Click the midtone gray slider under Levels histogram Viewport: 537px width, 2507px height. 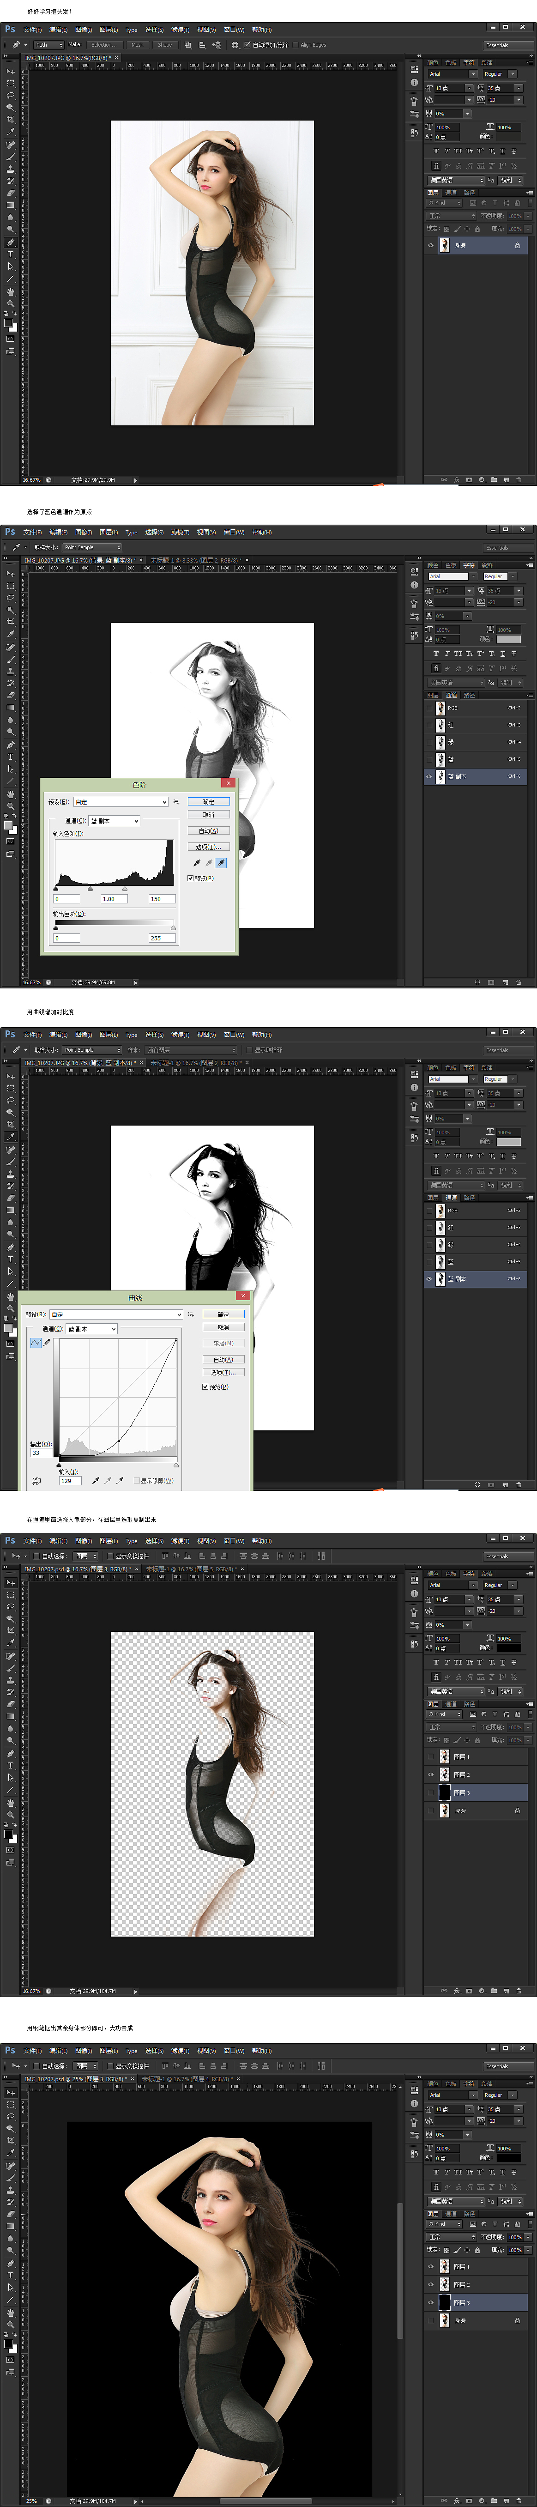[x=91, y=889]
